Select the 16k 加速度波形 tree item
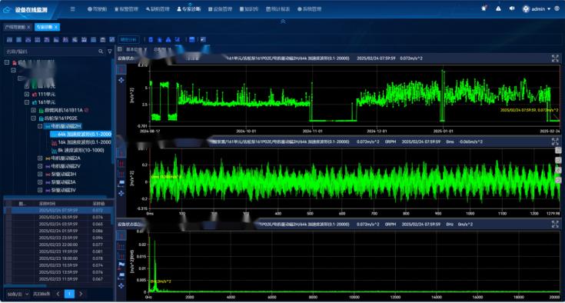565x303 pixels. [x=81, y=142]
